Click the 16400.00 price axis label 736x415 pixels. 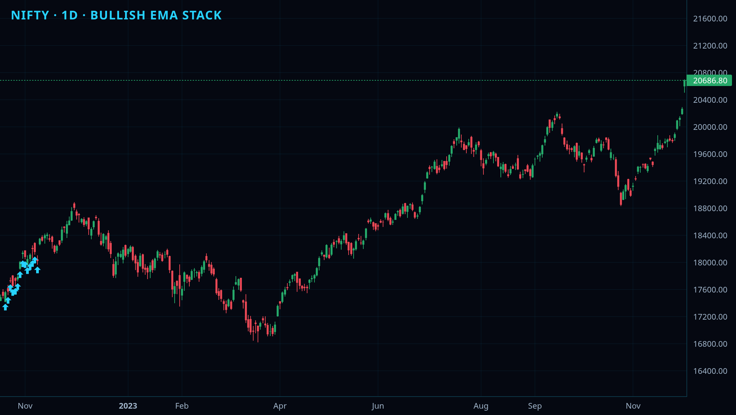(710, 371)
